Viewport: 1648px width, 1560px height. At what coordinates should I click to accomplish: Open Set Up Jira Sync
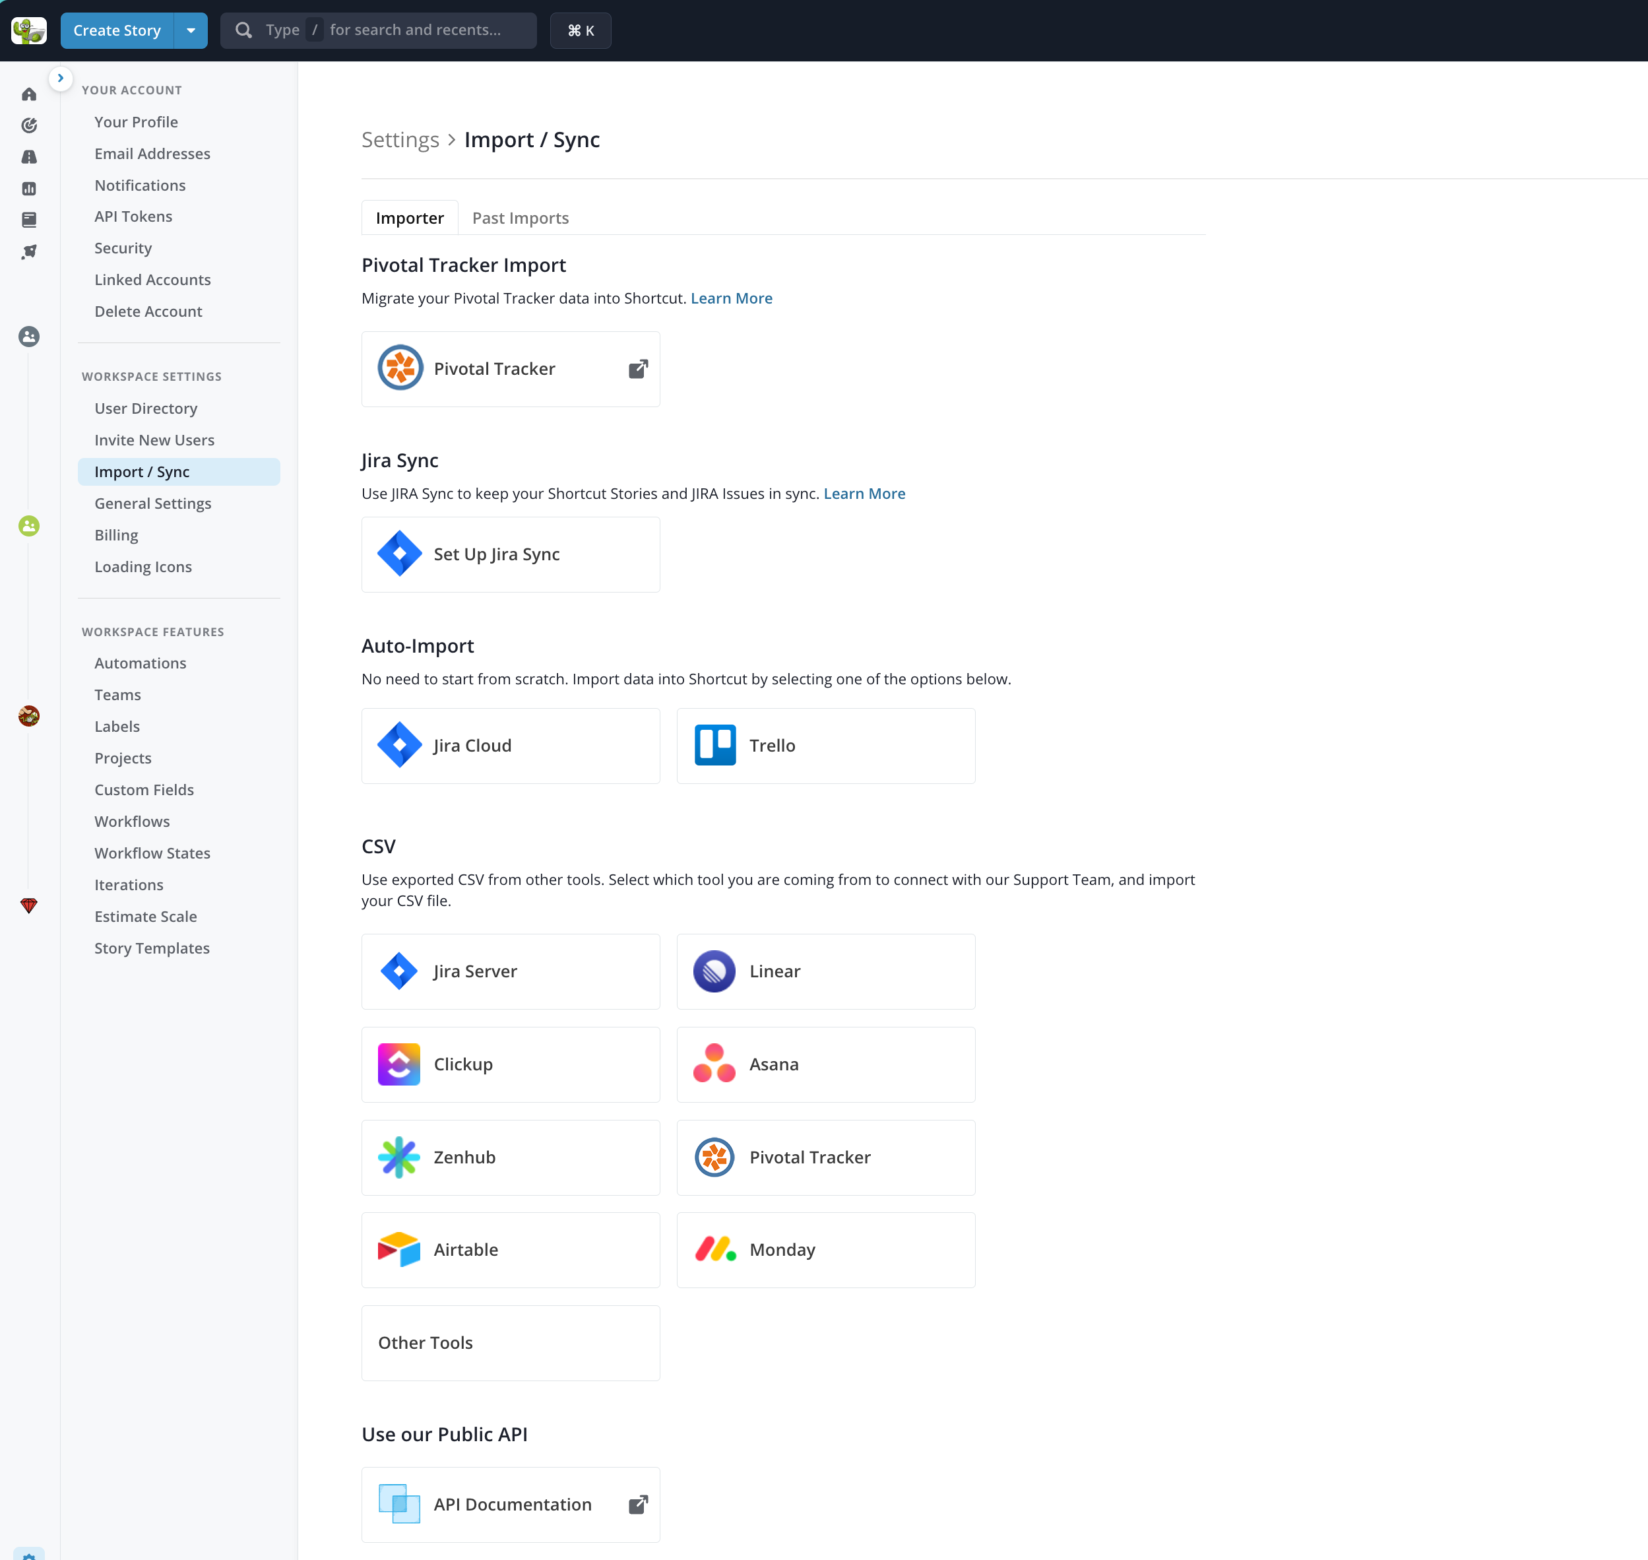pos(510,554)
